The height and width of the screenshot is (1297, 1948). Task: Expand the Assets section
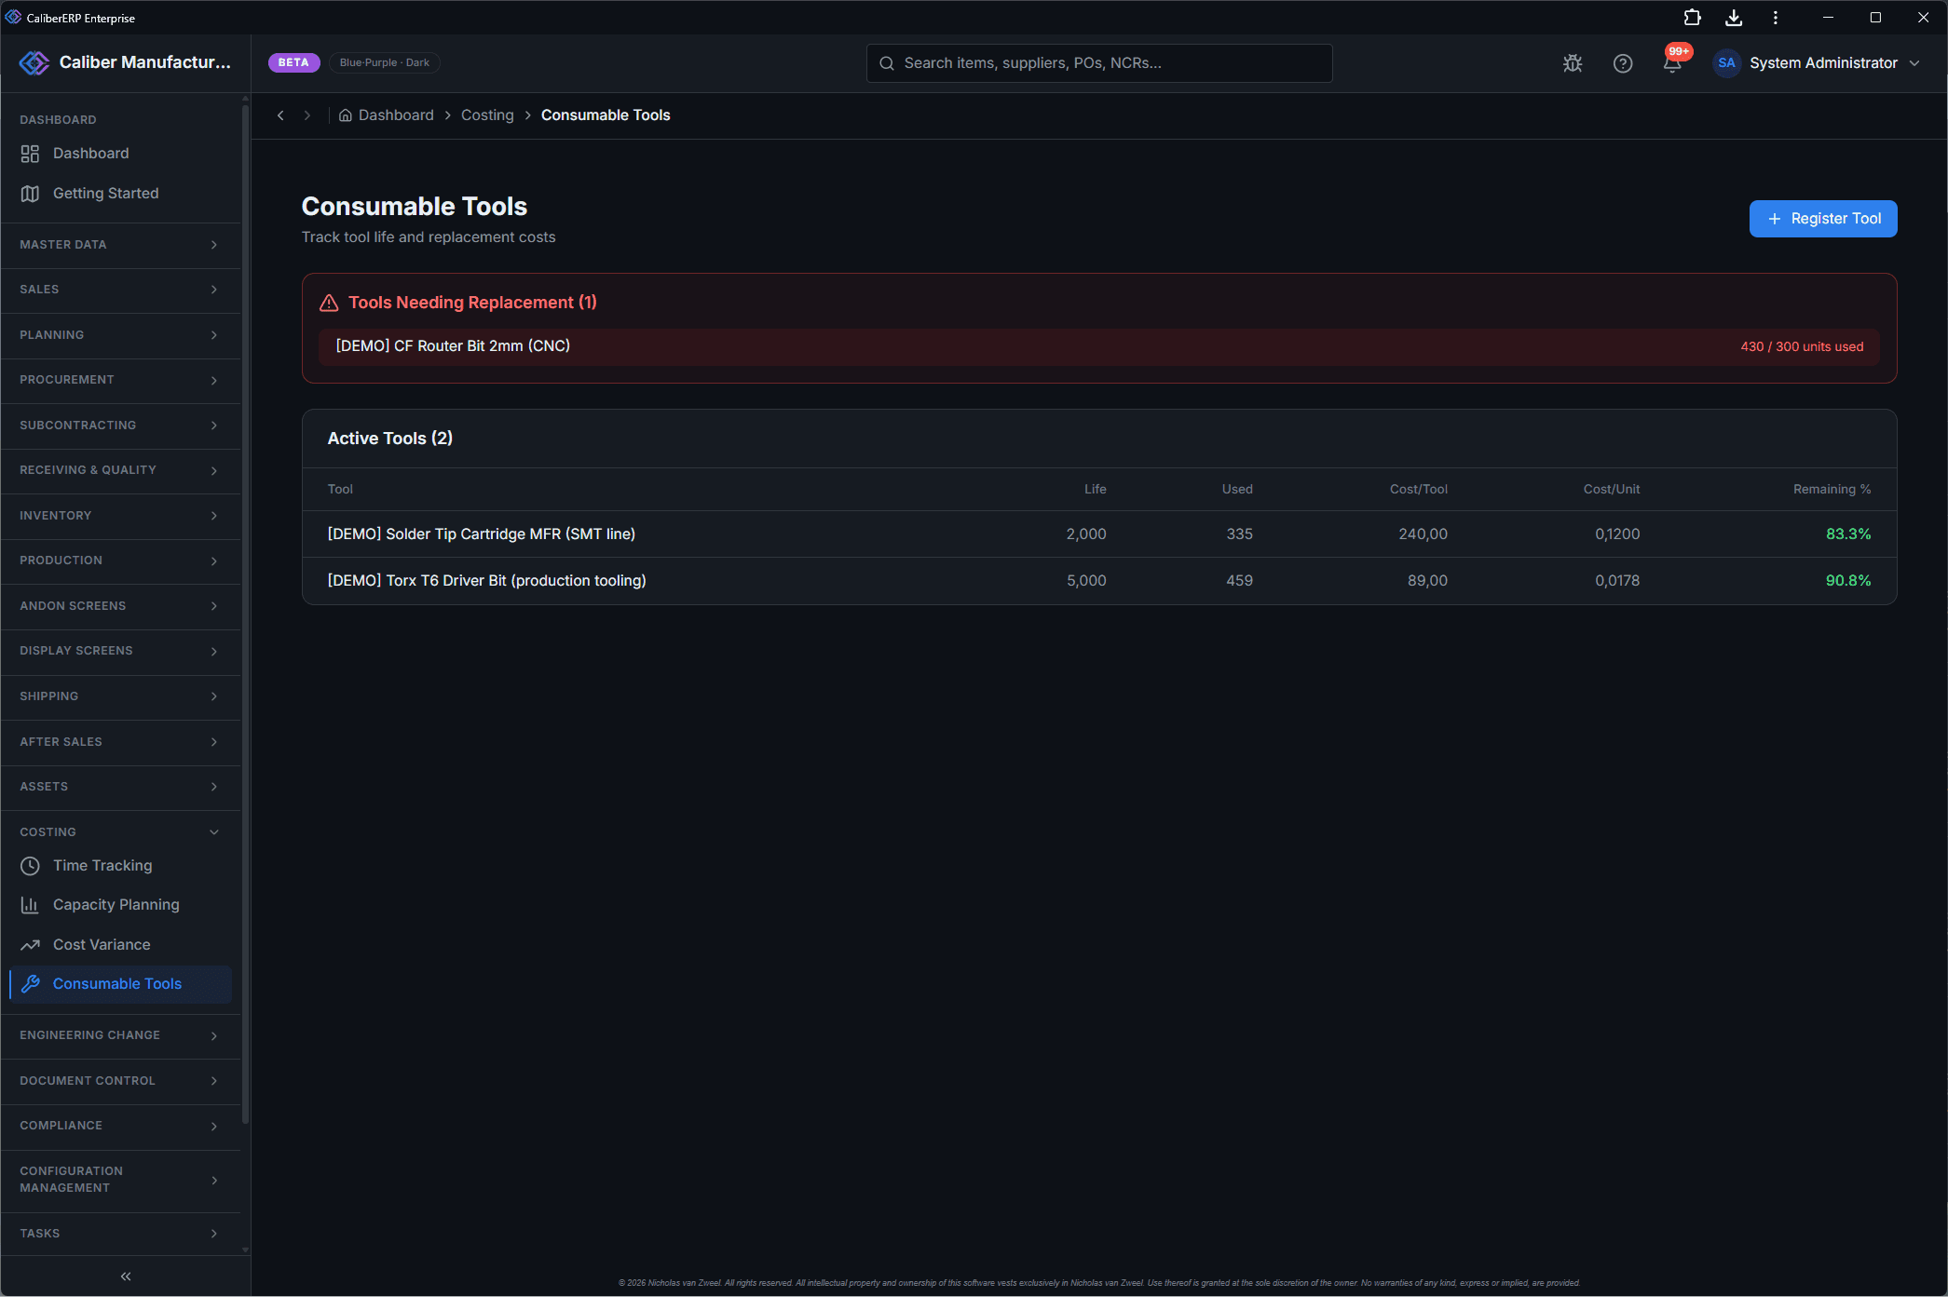click(120, 787)
